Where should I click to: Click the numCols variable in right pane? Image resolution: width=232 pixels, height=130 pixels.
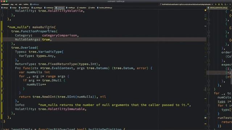click(224, 97)
